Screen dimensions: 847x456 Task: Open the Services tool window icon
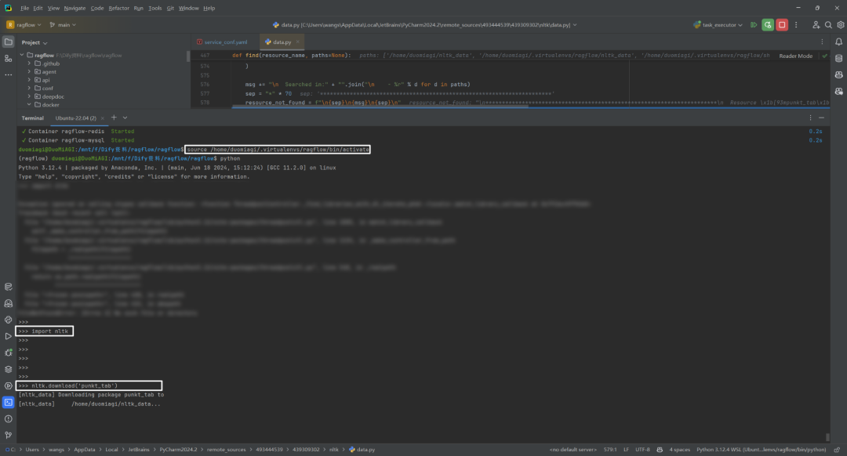[8, 385]
